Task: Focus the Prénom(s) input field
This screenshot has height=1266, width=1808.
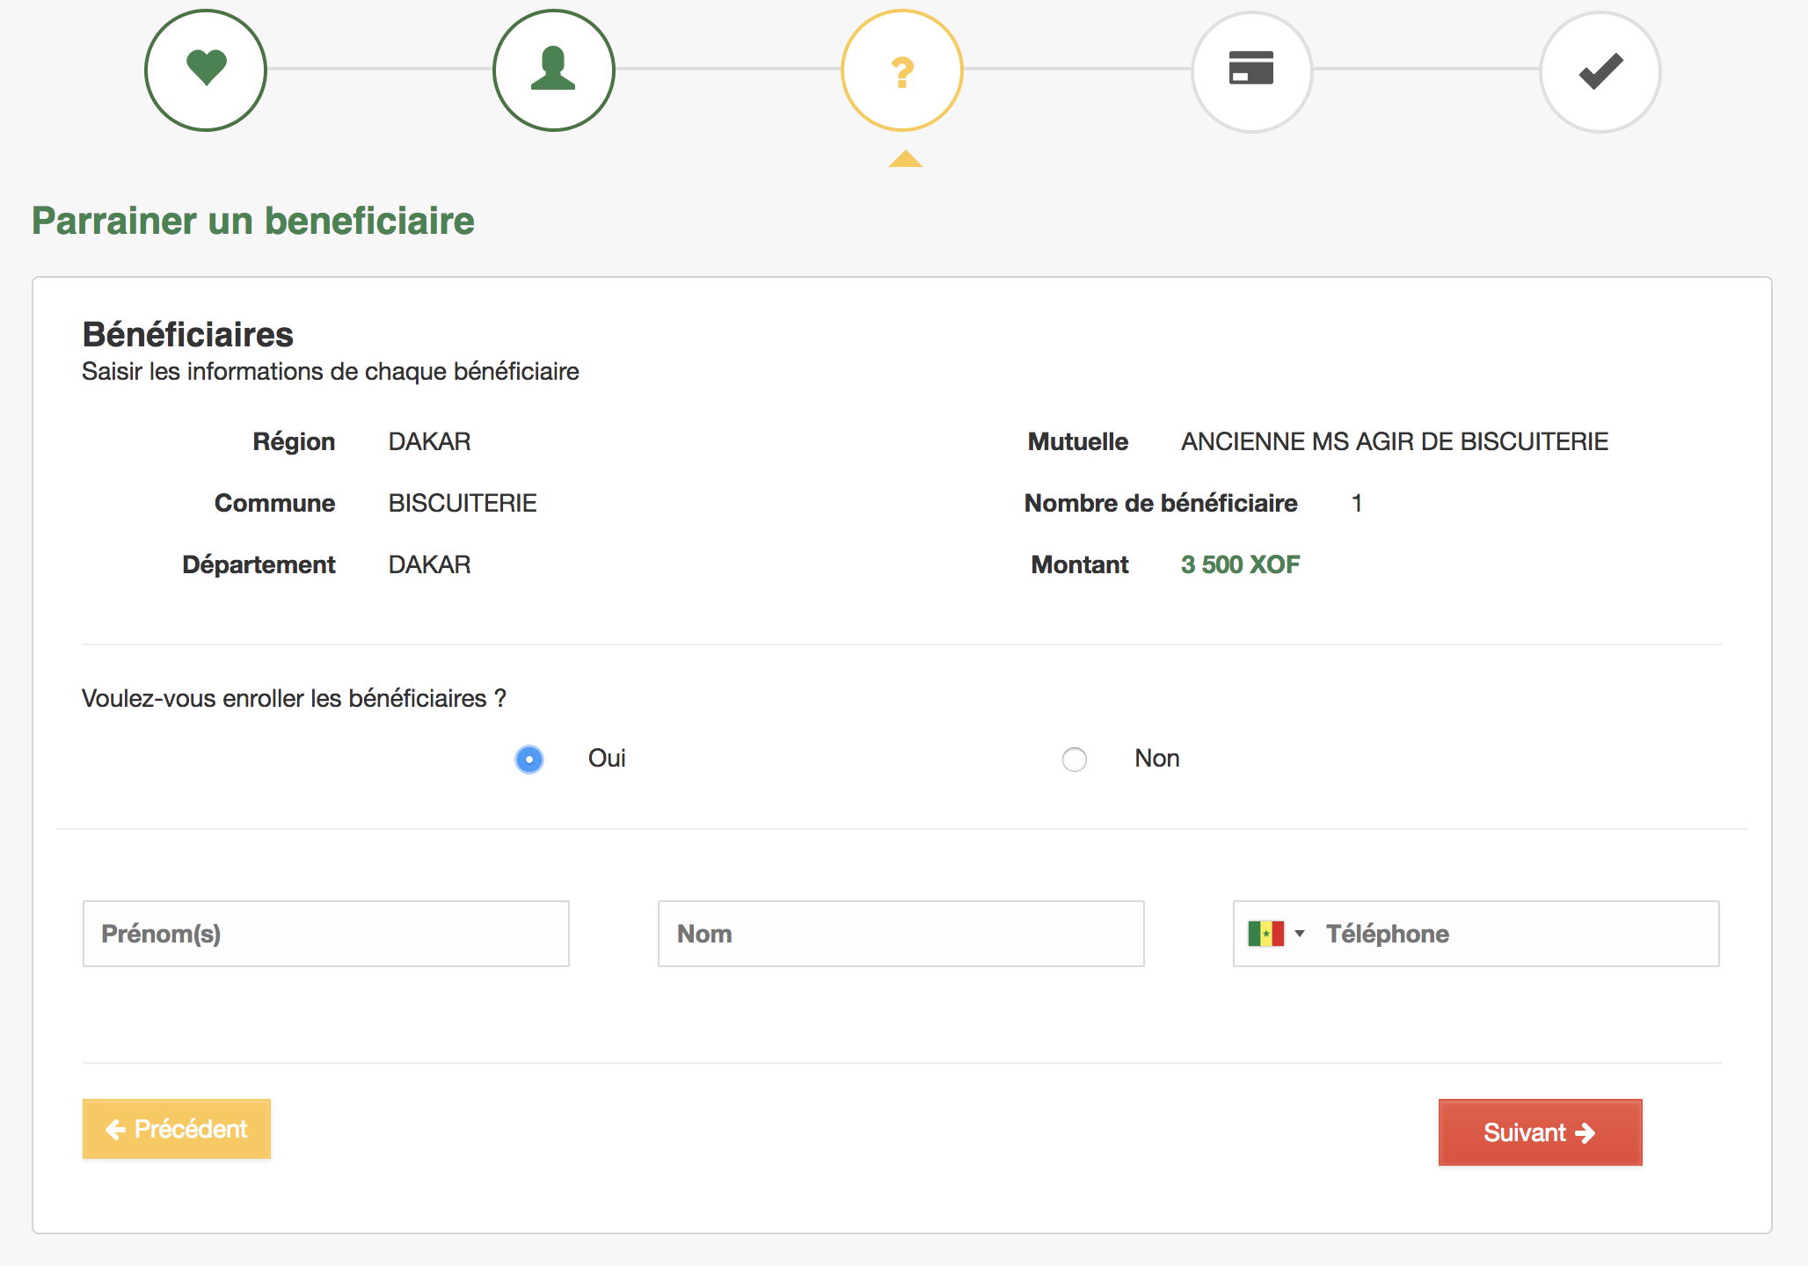Action: coord(325,934)
